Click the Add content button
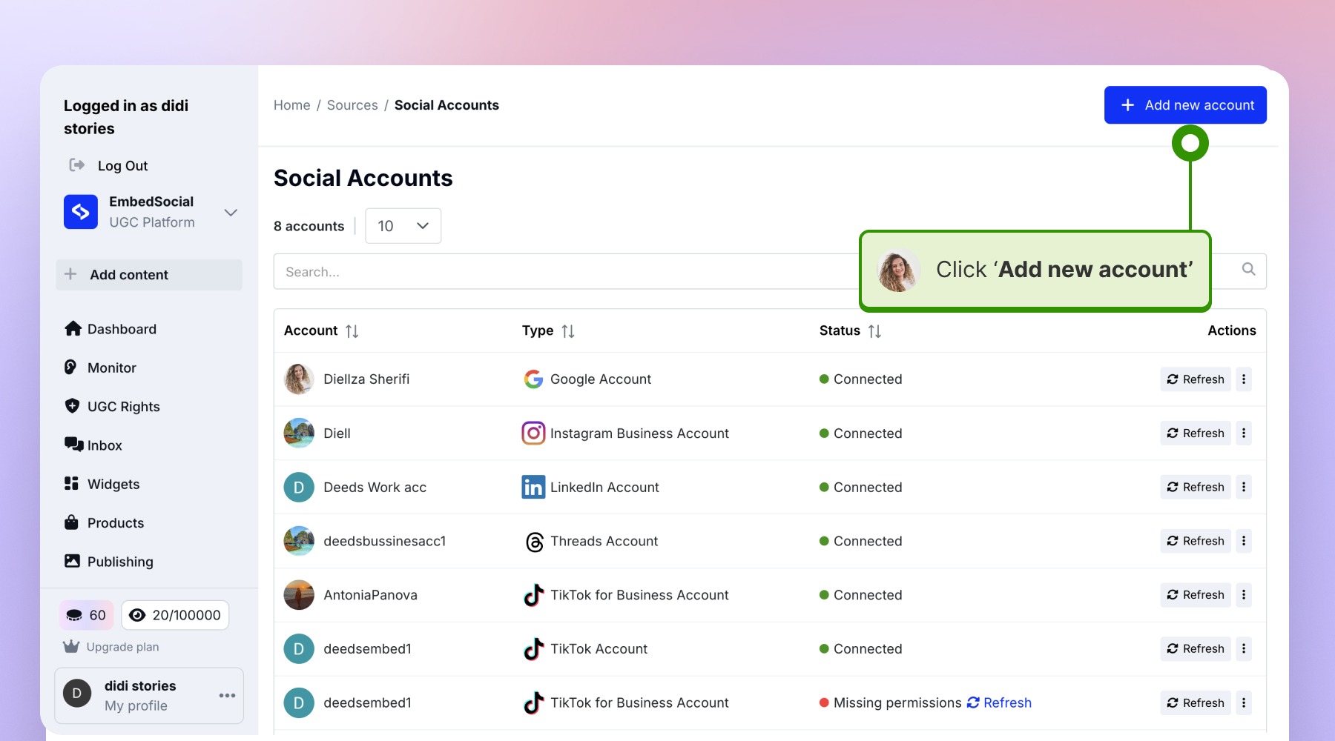The width and height of the screenshot is (1335, 741). 149,275
